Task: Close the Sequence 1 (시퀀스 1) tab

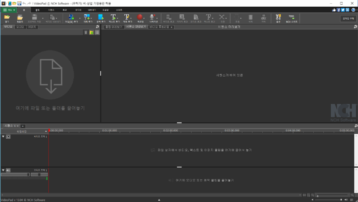Action: click(x=18, y=126)
